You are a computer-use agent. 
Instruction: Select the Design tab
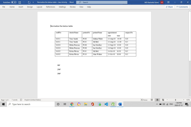tap(30, 7)
